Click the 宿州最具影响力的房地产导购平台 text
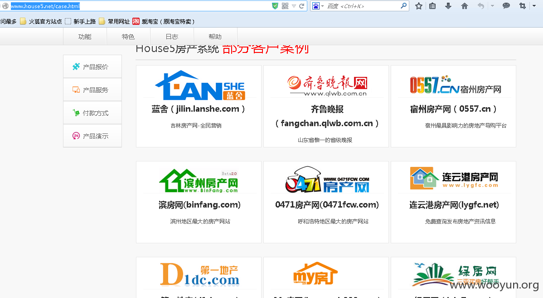 tap(466, 126)
